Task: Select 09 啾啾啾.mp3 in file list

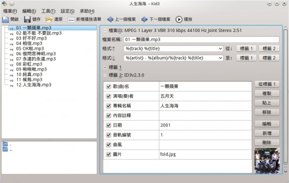Action: (31, 69)
